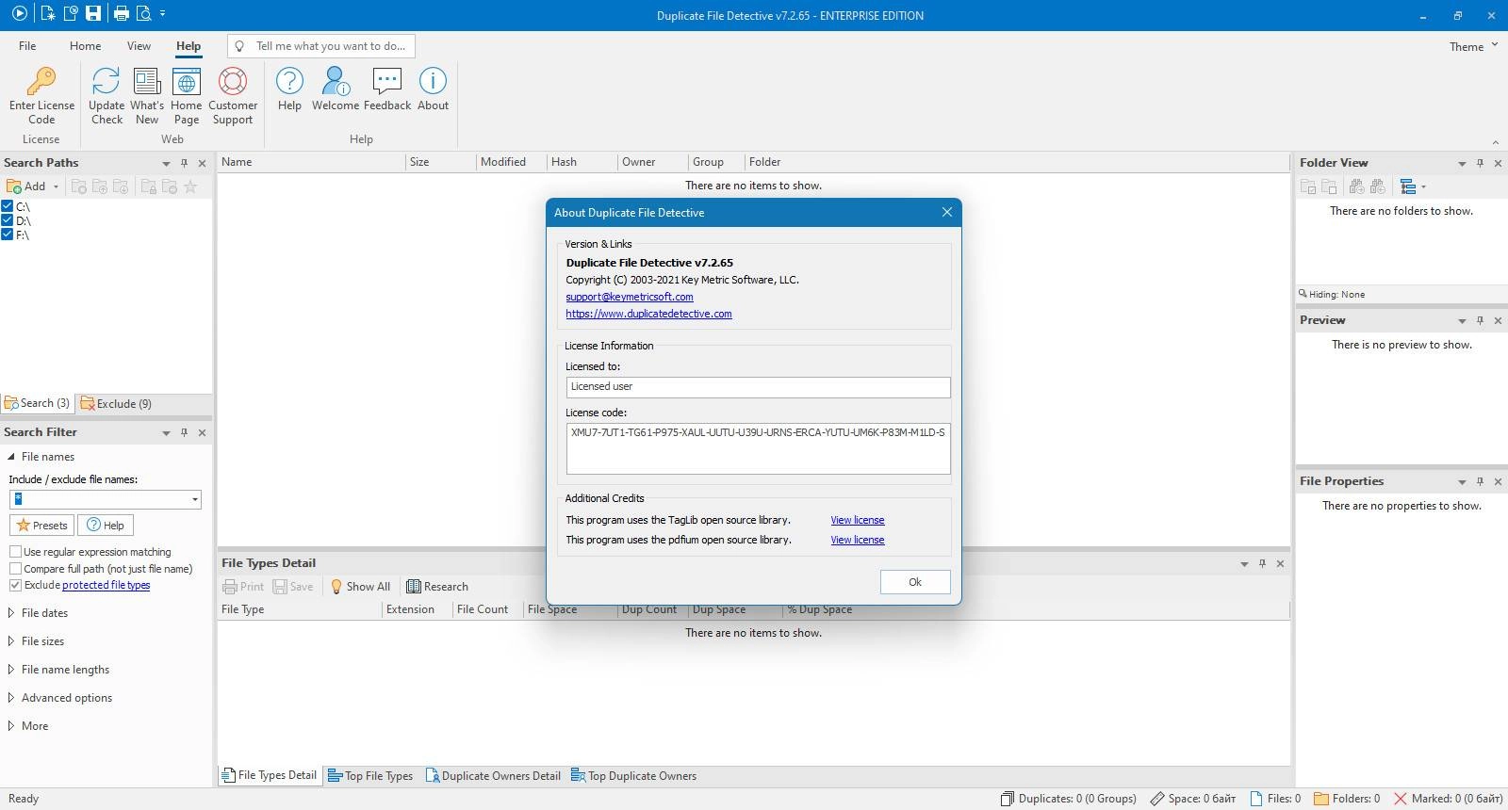Click View license for TagLib library
The image size is (1508, 810).
pyautogui.click(x=858, y=520)
